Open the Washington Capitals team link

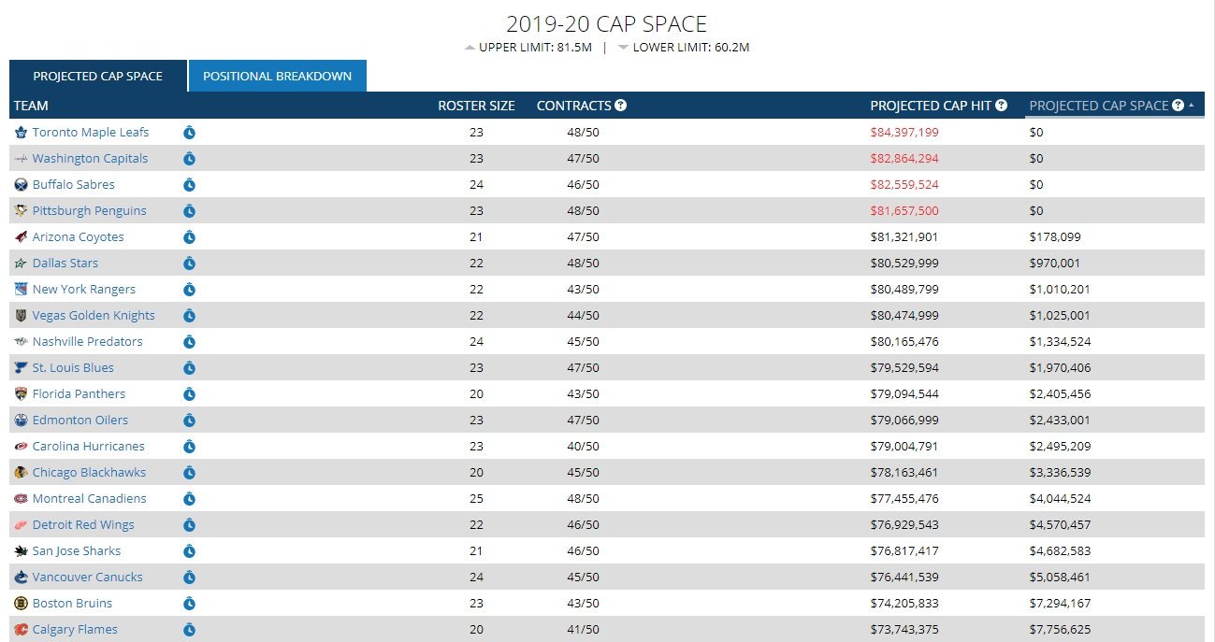click(x=90, y=159)
